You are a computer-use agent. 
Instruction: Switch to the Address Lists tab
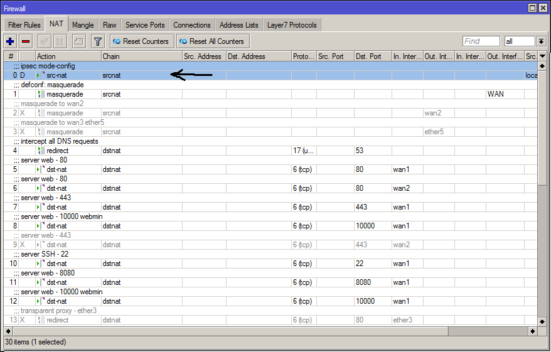pyautogui.click(x=238, y=25)
